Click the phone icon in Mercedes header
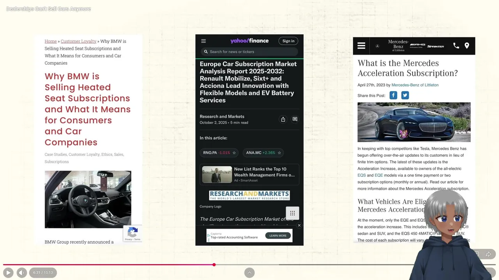 [x=456, y=46]
